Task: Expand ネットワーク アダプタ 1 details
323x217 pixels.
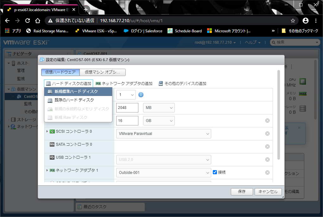Action: (47, 170)
